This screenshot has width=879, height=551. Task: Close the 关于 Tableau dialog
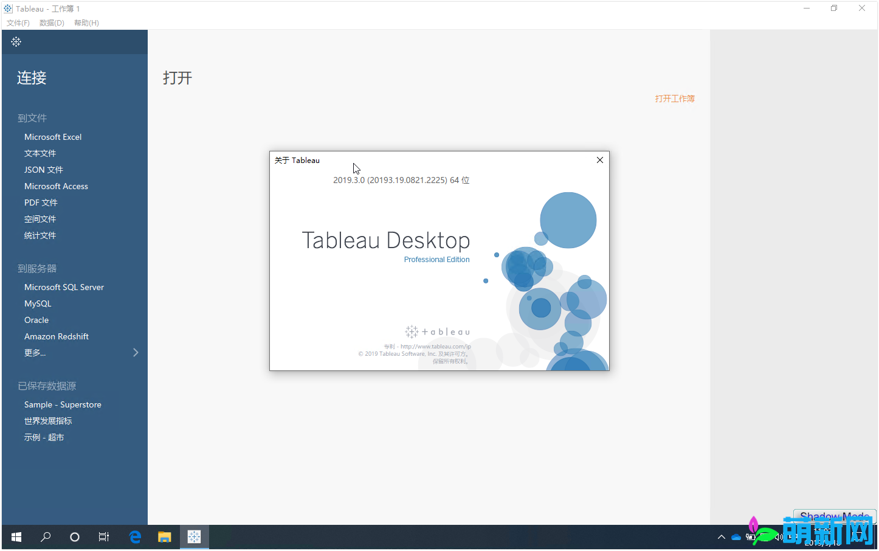[x=600, y=160]
